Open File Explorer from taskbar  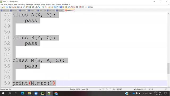click(29, 93)
